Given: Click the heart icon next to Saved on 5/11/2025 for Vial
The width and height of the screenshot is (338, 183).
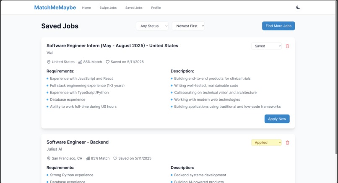Looking at the screenshot, I should point(108,62).
